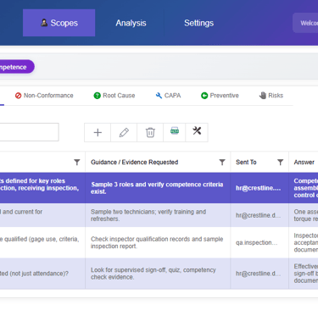Screen dimensions: 318x310
Task: Switch to the CAPA tab
Action: pos(168,96)
